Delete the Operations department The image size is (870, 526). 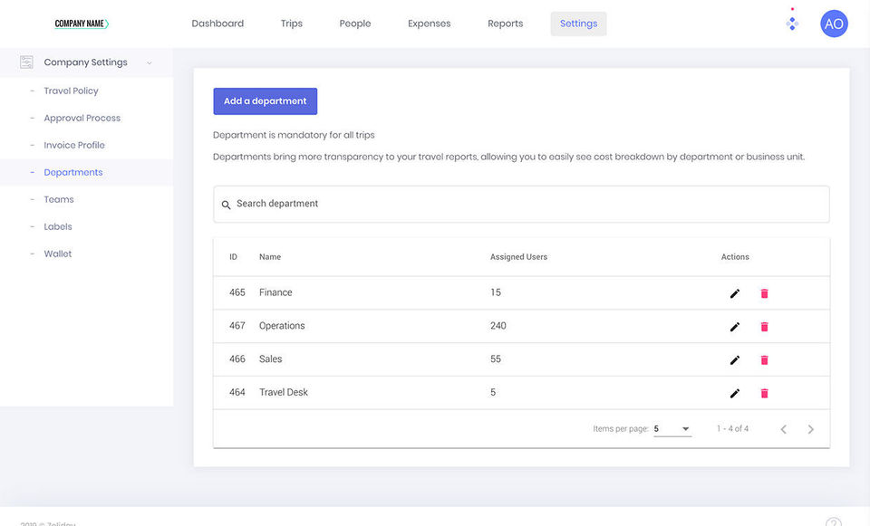[x=764, y=327]
